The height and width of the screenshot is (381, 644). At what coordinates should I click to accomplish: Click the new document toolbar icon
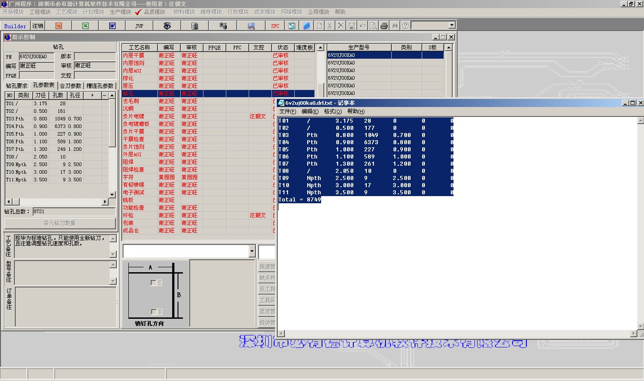pyautogui.click(x=319, y=26)
